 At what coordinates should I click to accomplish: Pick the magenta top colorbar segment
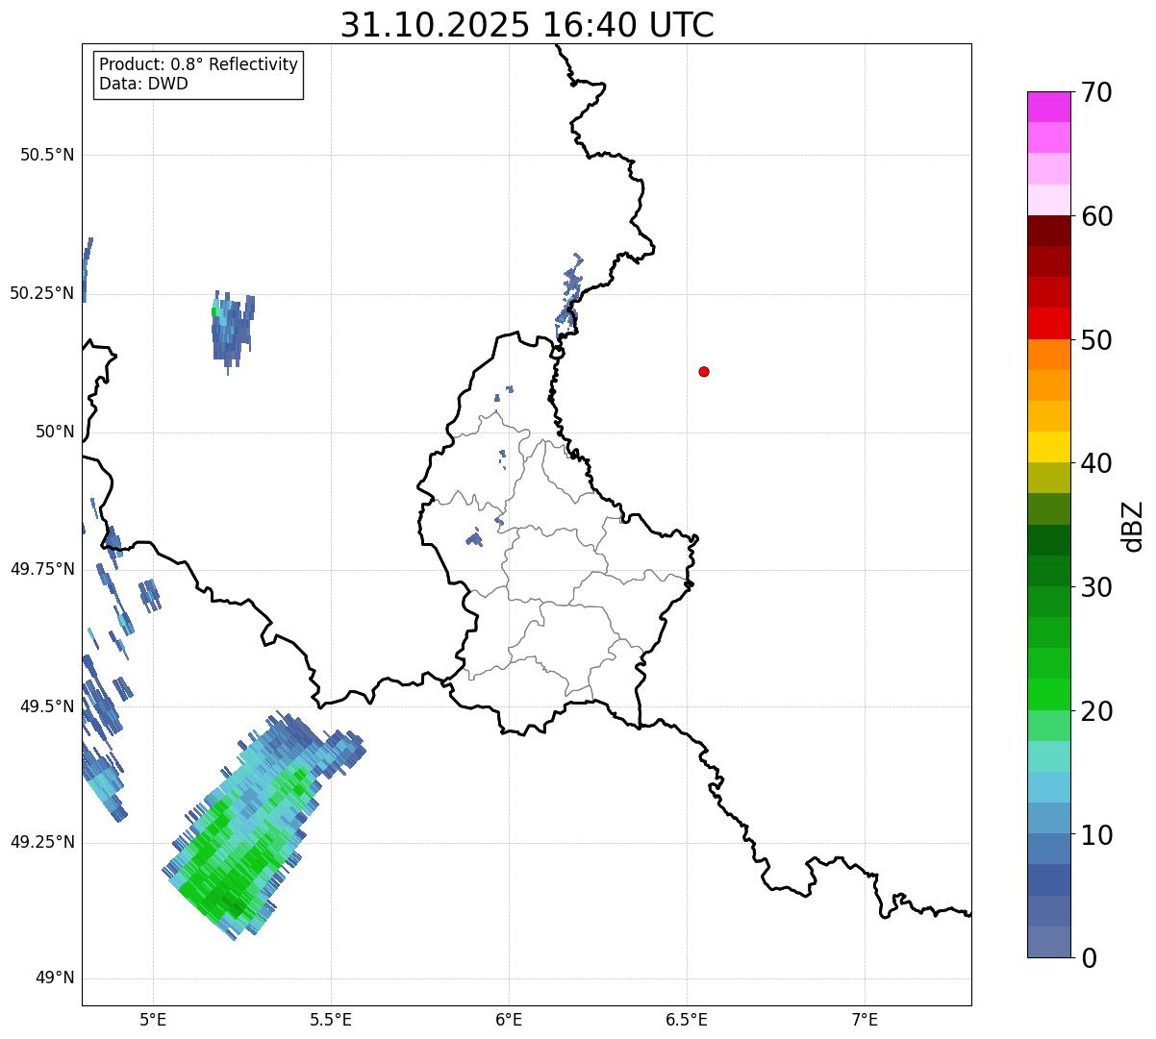click(x=1049, y=107)
